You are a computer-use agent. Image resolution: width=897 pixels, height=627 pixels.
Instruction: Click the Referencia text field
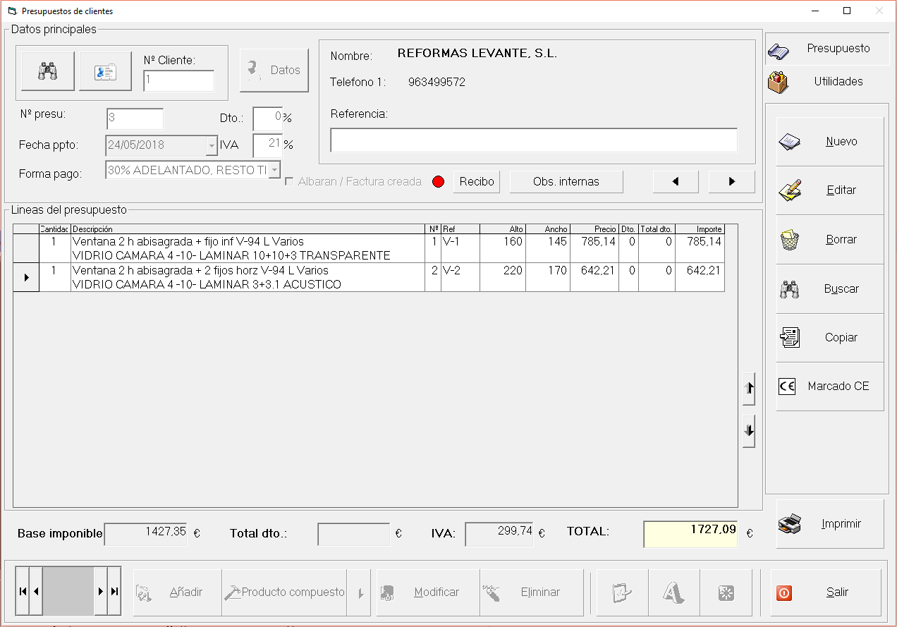pyautogui.click(x=533, y=140)
